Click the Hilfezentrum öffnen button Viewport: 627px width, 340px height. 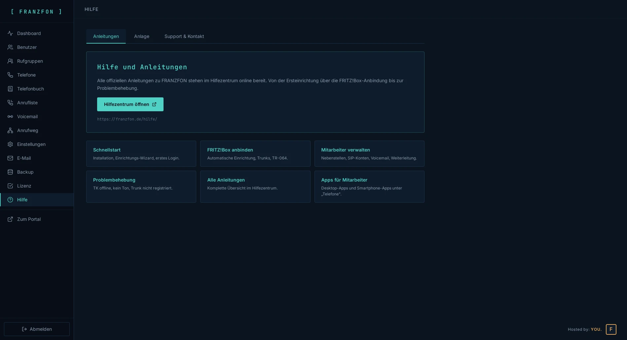130,104
